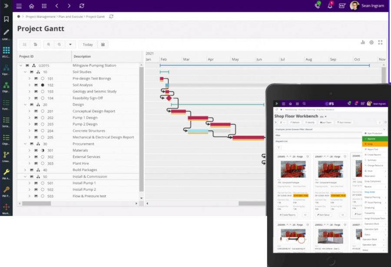Expand activity 101 Pre-design Test Borings

click(x=30, y=79)
